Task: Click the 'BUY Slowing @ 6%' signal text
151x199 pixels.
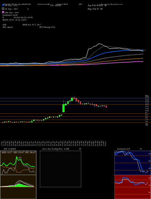Action: (x=47, y=27)
